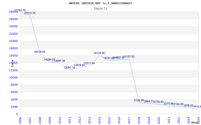Click x-axis year 2022
Image resolution: width=201 pixels, height=125 pixels.
click(x=179, y=120)
